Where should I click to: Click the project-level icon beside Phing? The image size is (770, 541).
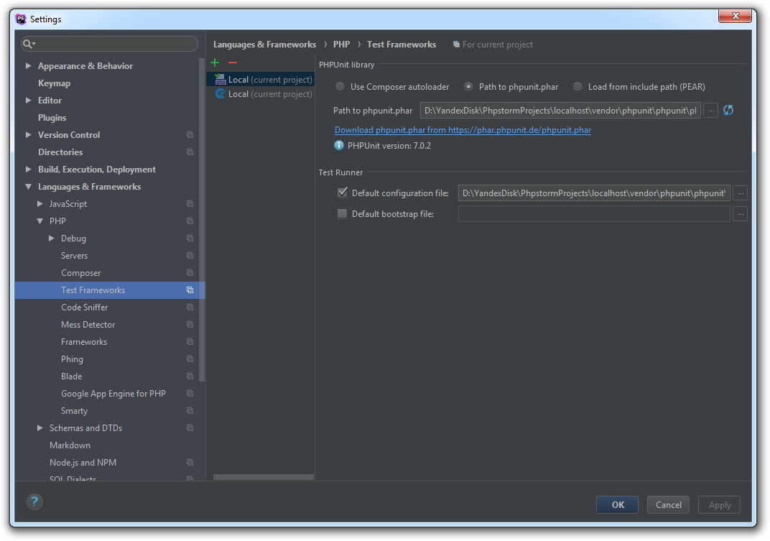click(x=190, y=359)
